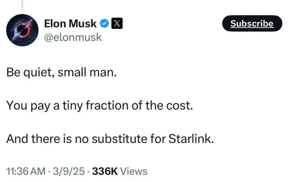Click the word 'Starlink' in the post
Image resolution: width=294 pixels, height=182 pixels.
(191, 139)
